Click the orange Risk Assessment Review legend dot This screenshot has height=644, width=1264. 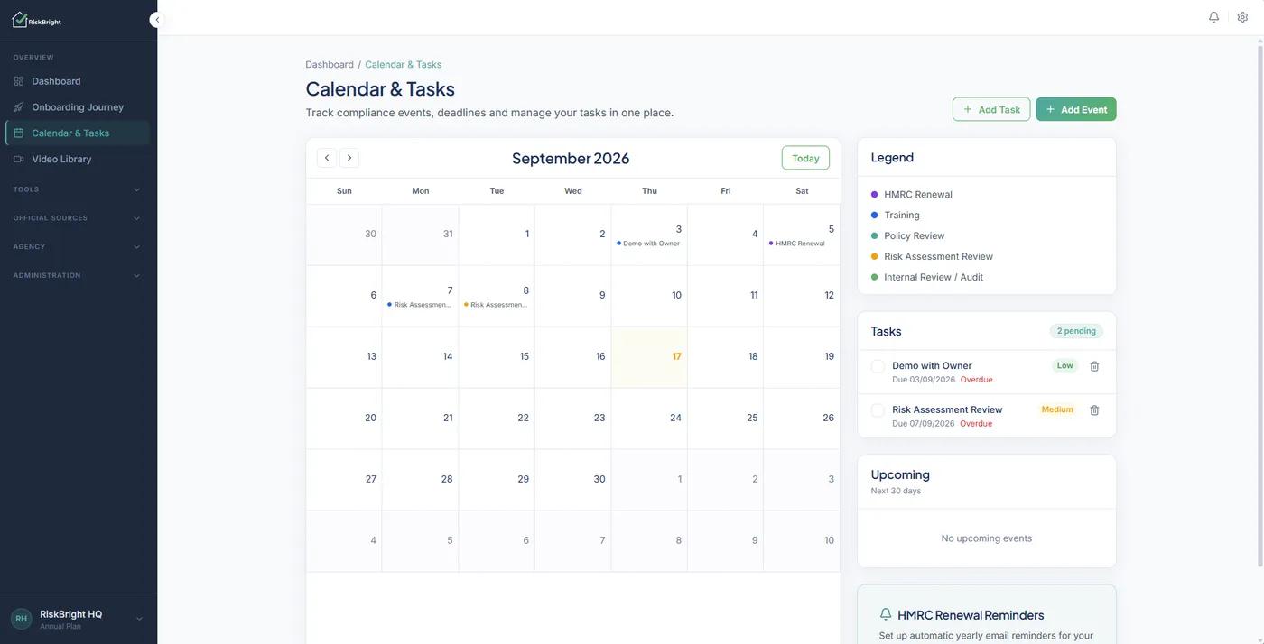(874, 256)
